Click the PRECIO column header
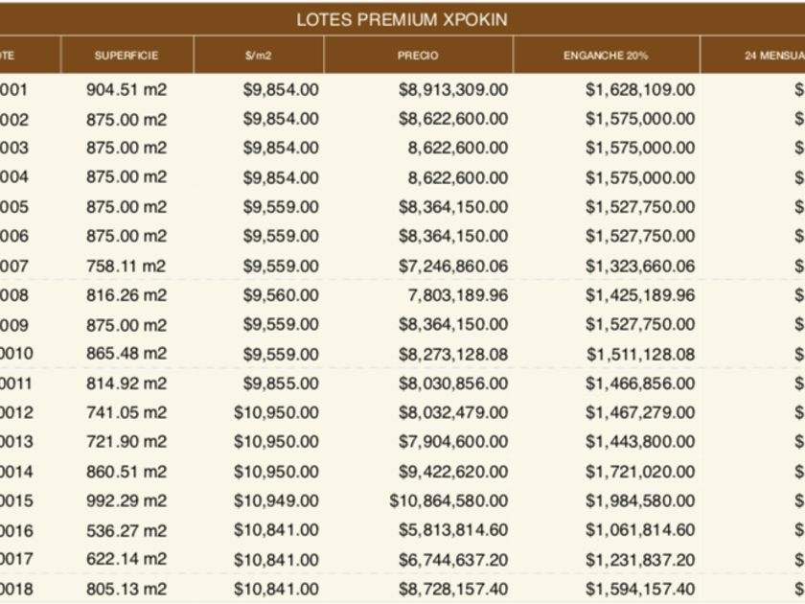Screen dimensions: 805x604 click(418, 56)
